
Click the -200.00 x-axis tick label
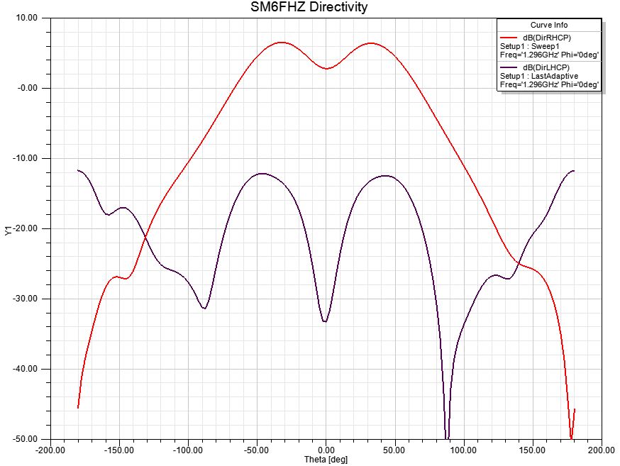(x=50, y=450)
